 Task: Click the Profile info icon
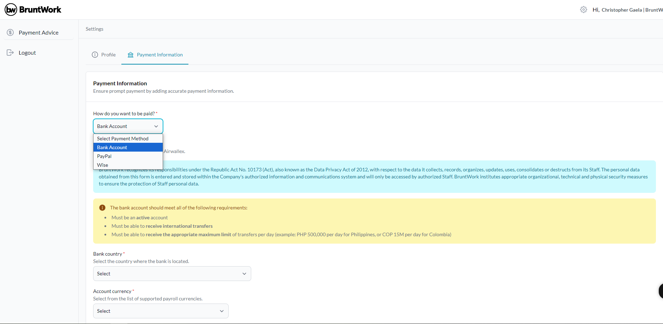tap(95, 55)
